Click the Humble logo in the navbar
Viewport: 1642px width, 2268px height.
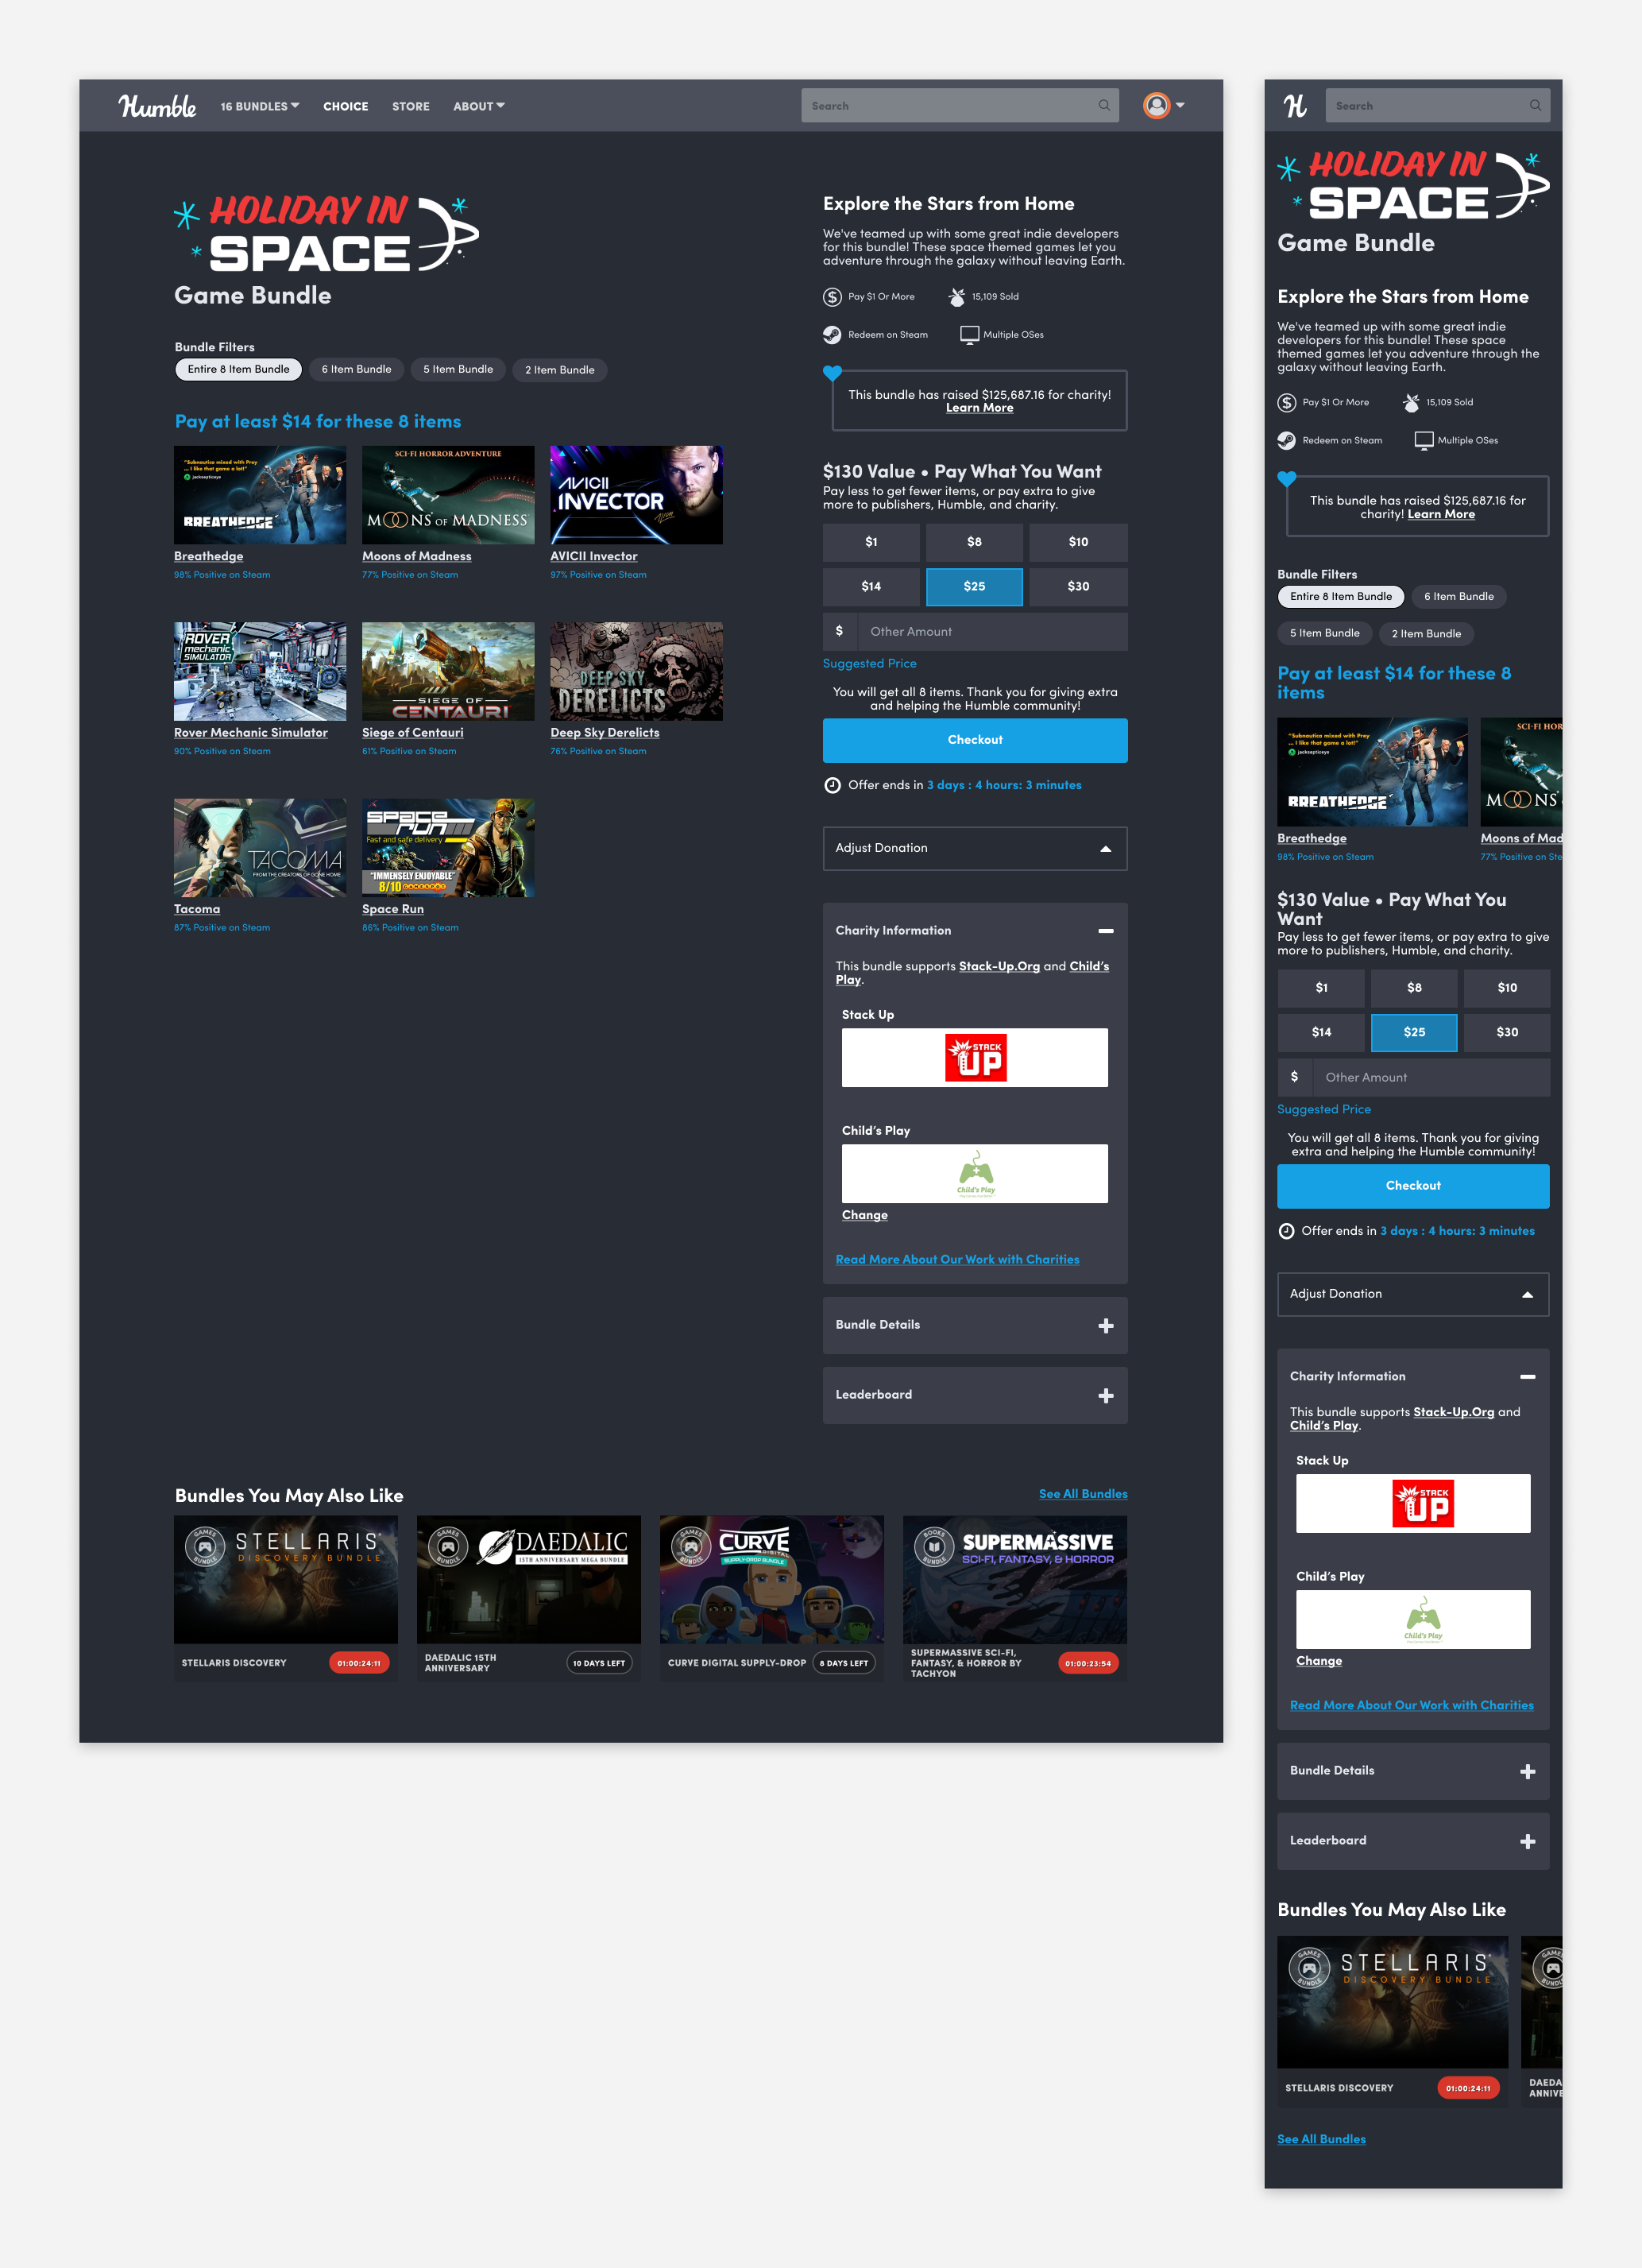click(157, 105)
